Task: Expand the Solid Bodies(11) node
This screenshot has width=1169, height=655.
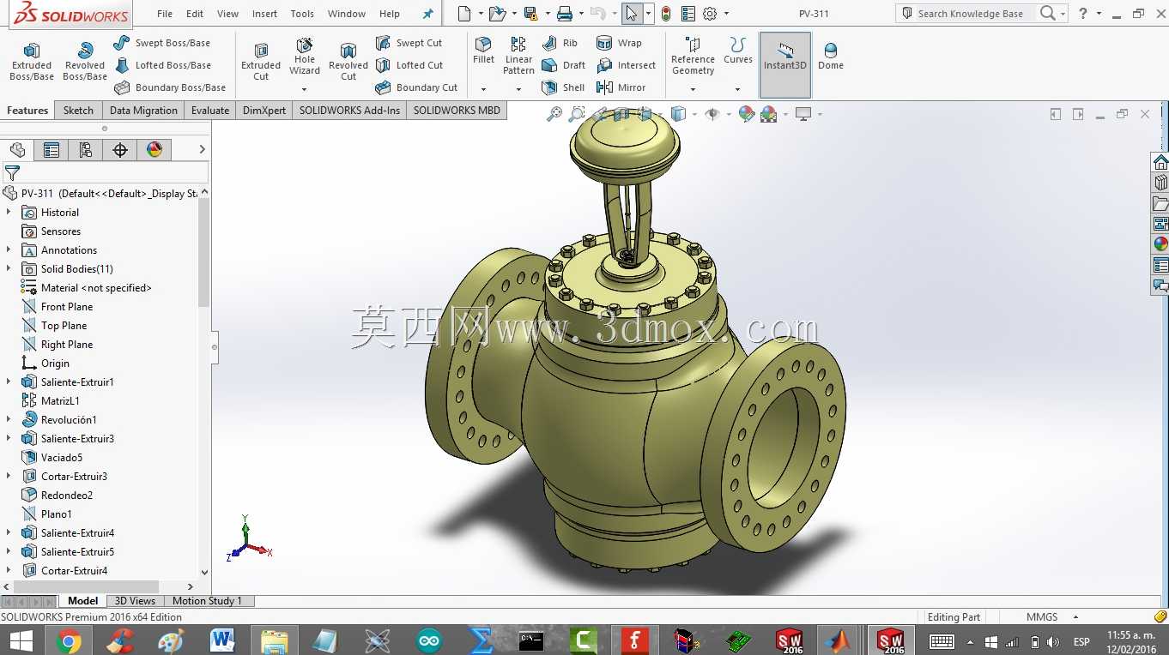Action: [x=9, y=268]
